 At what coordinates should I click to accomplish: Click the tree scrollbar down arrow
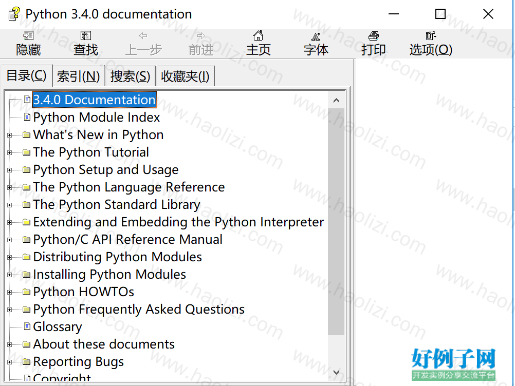336,372
